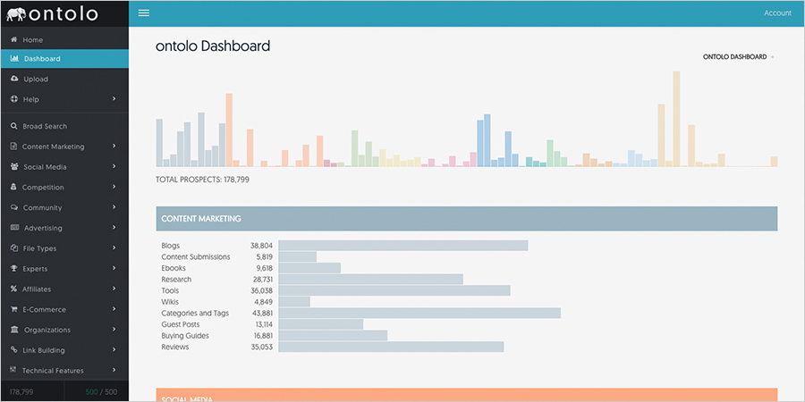Click the 500 / 500 counter

coord(101,392)
